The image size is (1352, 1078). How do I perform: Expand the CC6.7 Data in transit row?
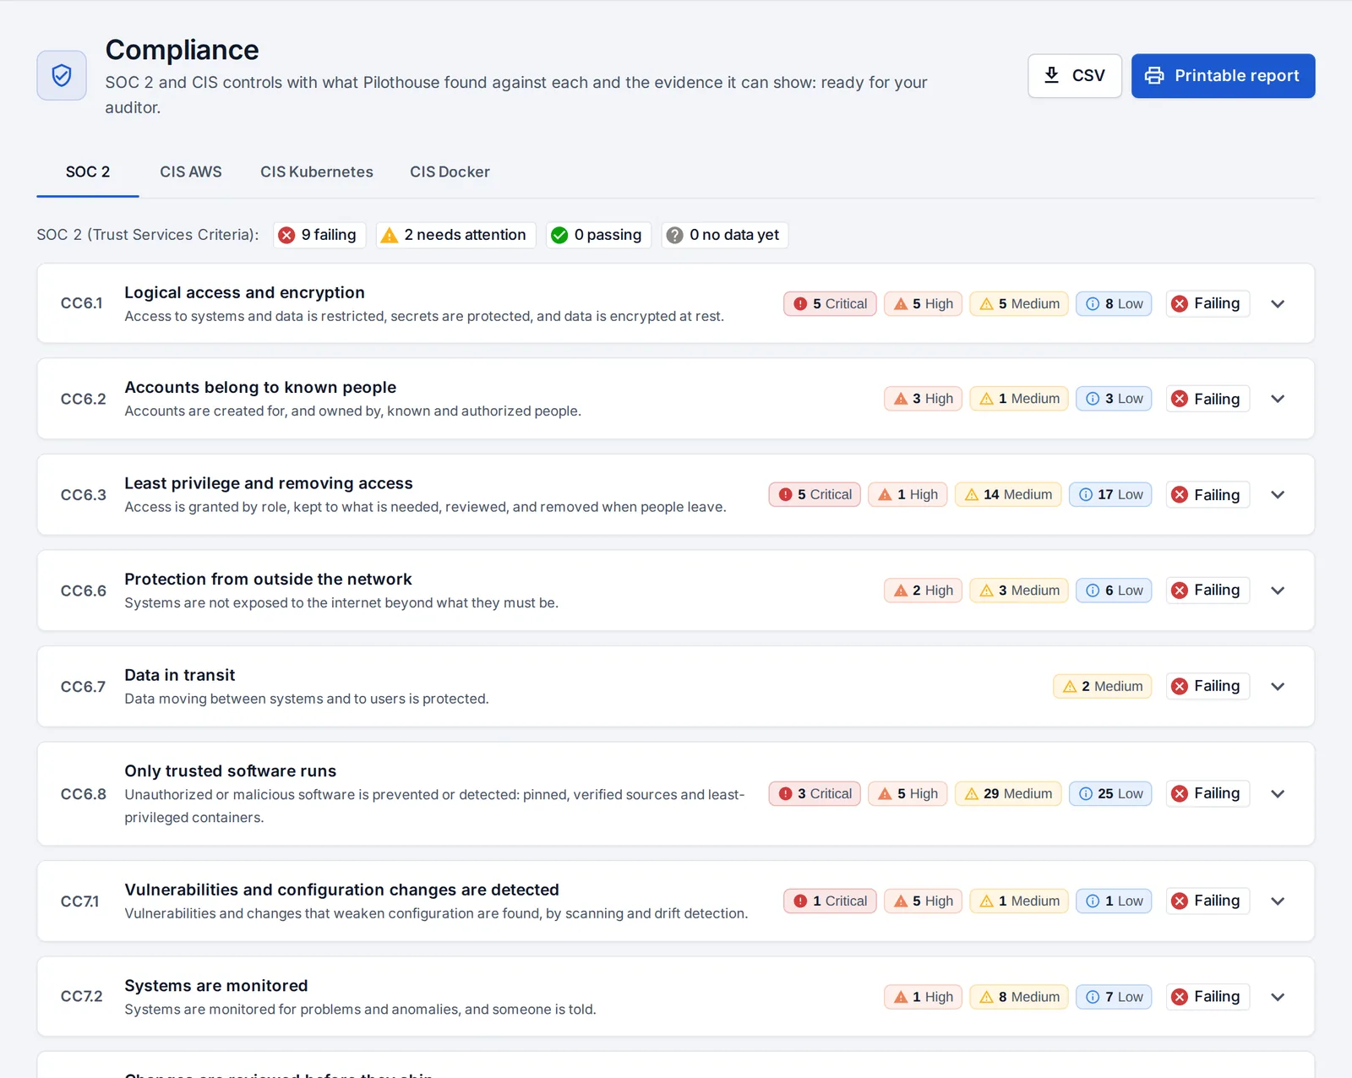pos(676,686)
